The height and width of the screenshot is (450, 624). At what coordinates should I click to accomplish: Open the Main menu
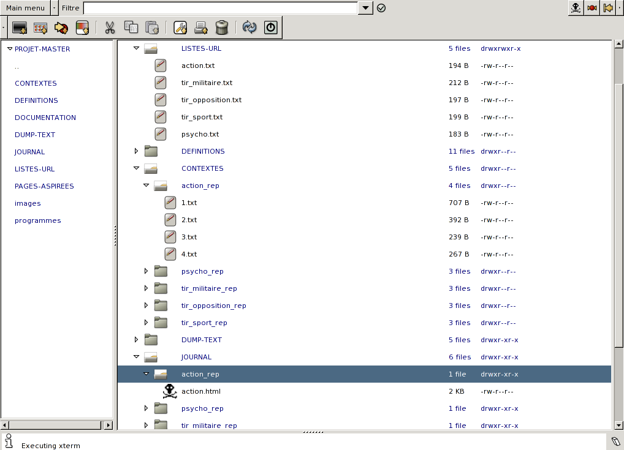(x=25, y=8)
